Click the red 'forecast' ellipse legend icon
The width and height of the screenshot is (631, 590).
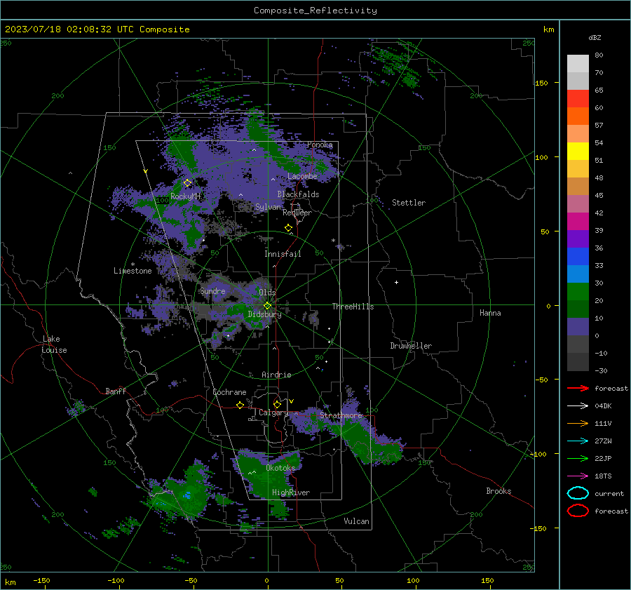578,511
